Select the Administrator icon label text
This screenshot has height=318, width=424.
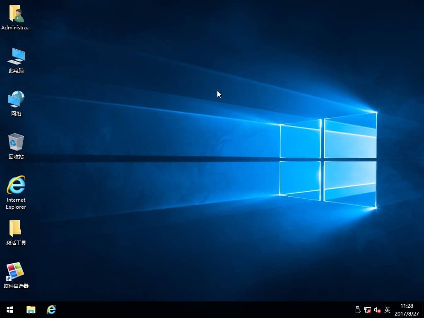[16, 28]
